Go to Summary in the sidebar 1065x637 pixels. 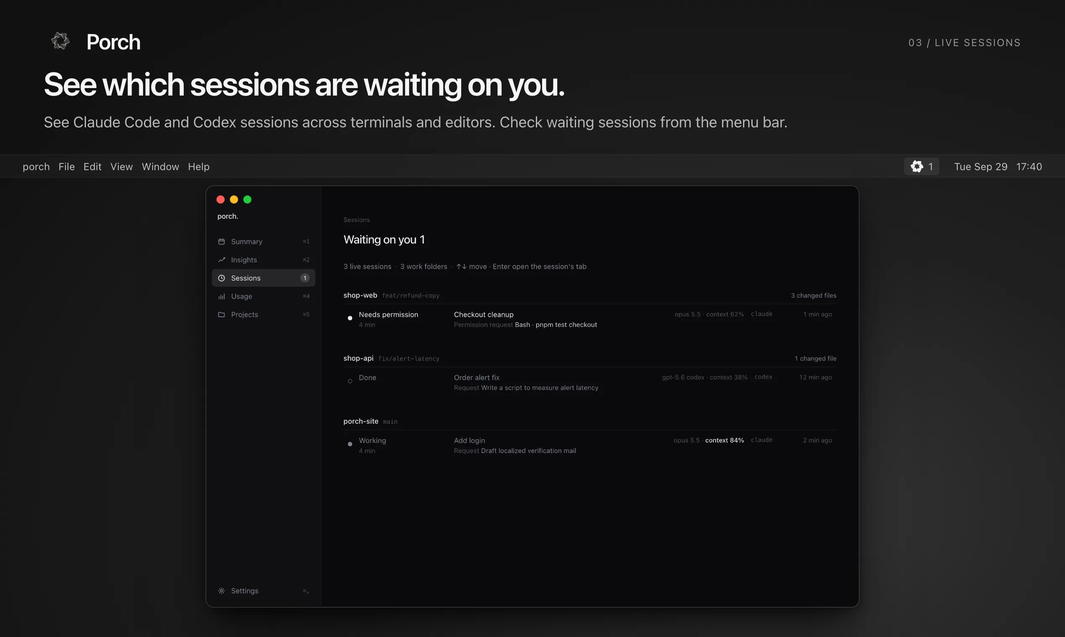263,242
